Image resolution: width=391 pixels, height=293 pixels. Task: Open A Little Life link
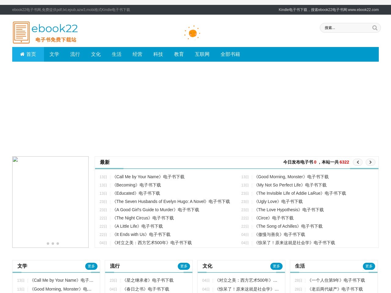(x=137, y=226)
